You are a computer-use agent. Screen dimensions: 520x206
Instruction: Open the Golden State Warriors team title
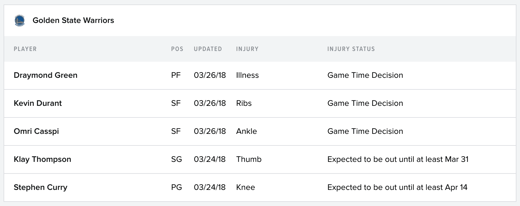[x=73, y=20]
